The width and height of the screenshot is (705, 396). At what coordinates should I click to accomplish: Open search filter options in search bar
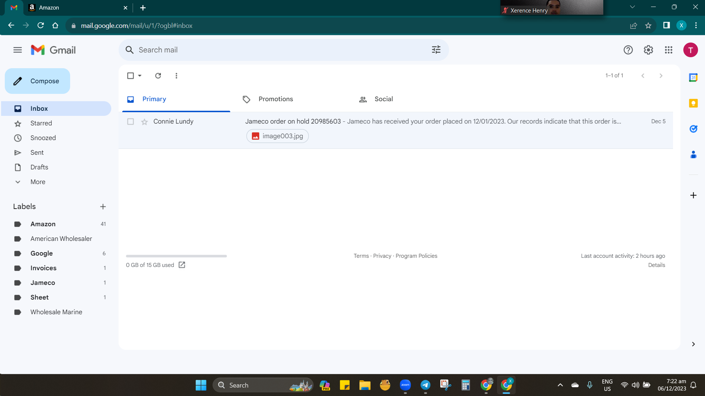pyautogui.click(x=436, y=49)
